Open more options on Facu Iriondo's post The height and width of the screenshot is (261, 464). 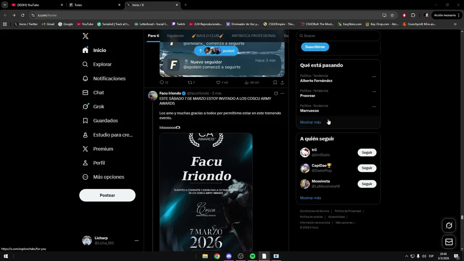pos(282,93)
